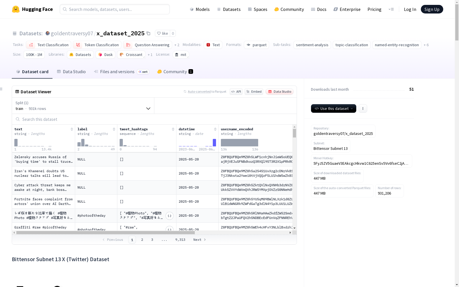459x287 pixels.
Task: Click the Log In link
Action: (x=410, y=9)
